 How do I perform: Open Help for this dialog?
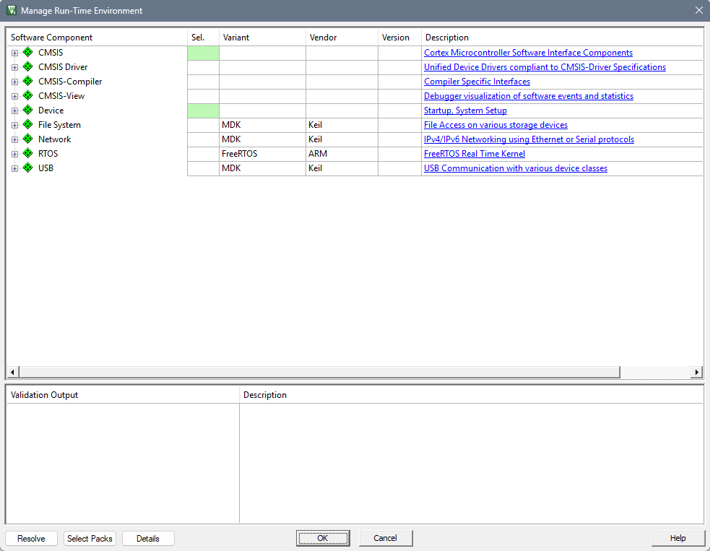pyautogui.click(x=677, y=538)
